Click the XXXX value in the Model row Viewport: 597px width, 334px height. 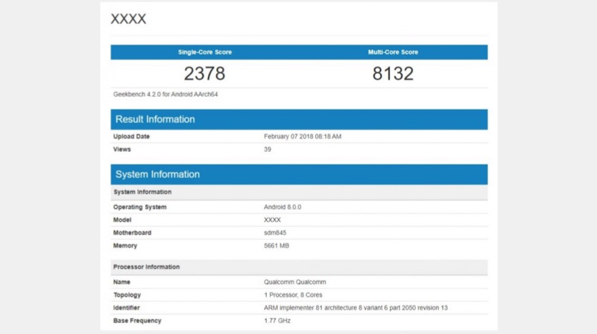[272, 220]
